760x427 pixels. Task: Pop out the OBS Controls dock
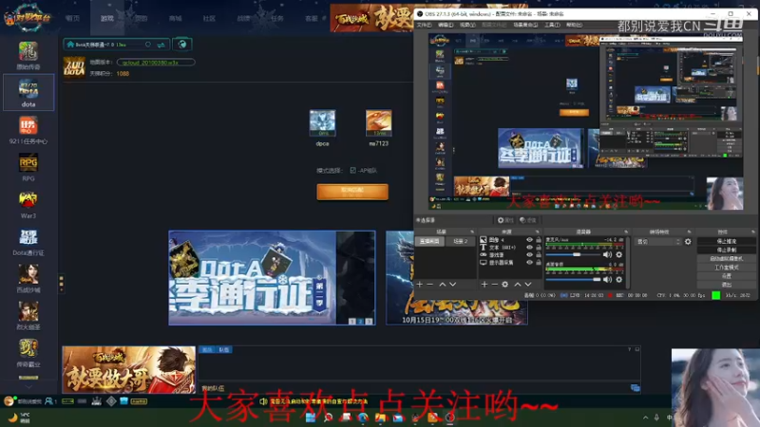click(x=752, y=232)
